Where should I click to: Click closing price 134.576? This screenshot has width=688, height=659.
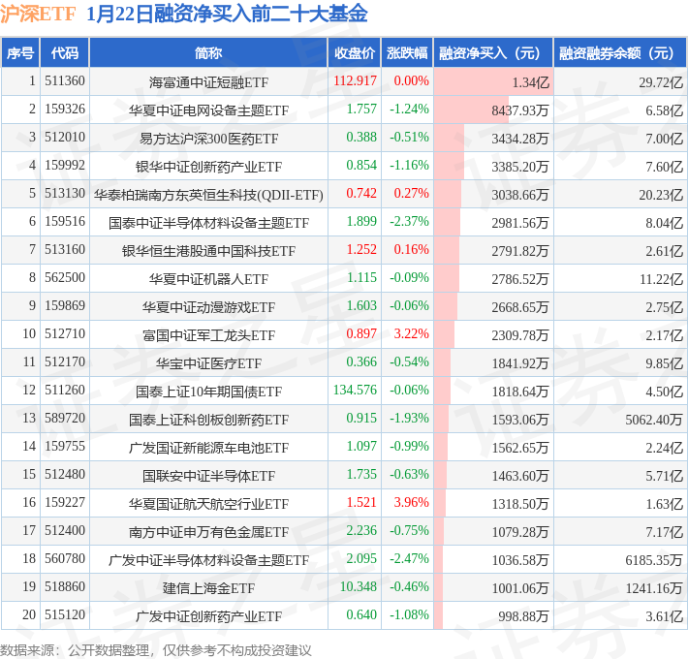[355, 390]
